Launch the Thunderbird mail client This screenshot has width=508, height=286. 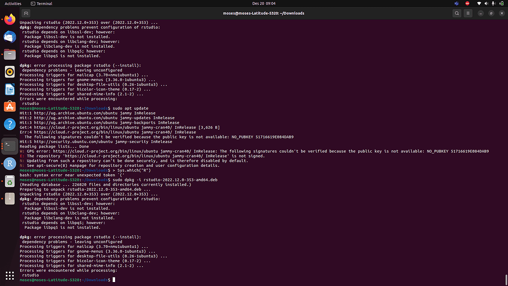click(x=9, y=36)
